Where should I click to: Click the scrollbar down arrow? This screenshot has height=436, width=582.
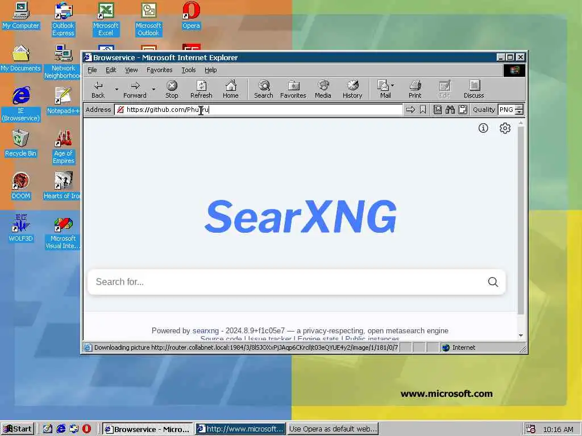tap(521, 335)
